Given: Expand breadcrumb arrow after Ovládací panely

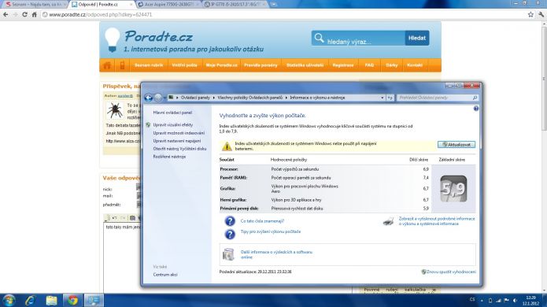Looking at the screenshot, I should click(214, 98).
